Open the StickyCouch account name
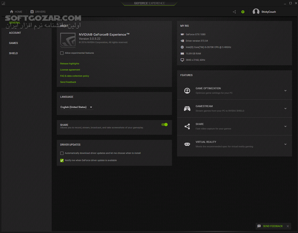The height and width of the screenshot is (233, 298). (x=268, y=12)
